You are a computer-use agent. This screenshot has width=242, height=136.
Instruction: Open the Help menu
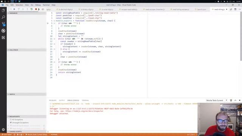pyautogui.click(x=53, y=5)
